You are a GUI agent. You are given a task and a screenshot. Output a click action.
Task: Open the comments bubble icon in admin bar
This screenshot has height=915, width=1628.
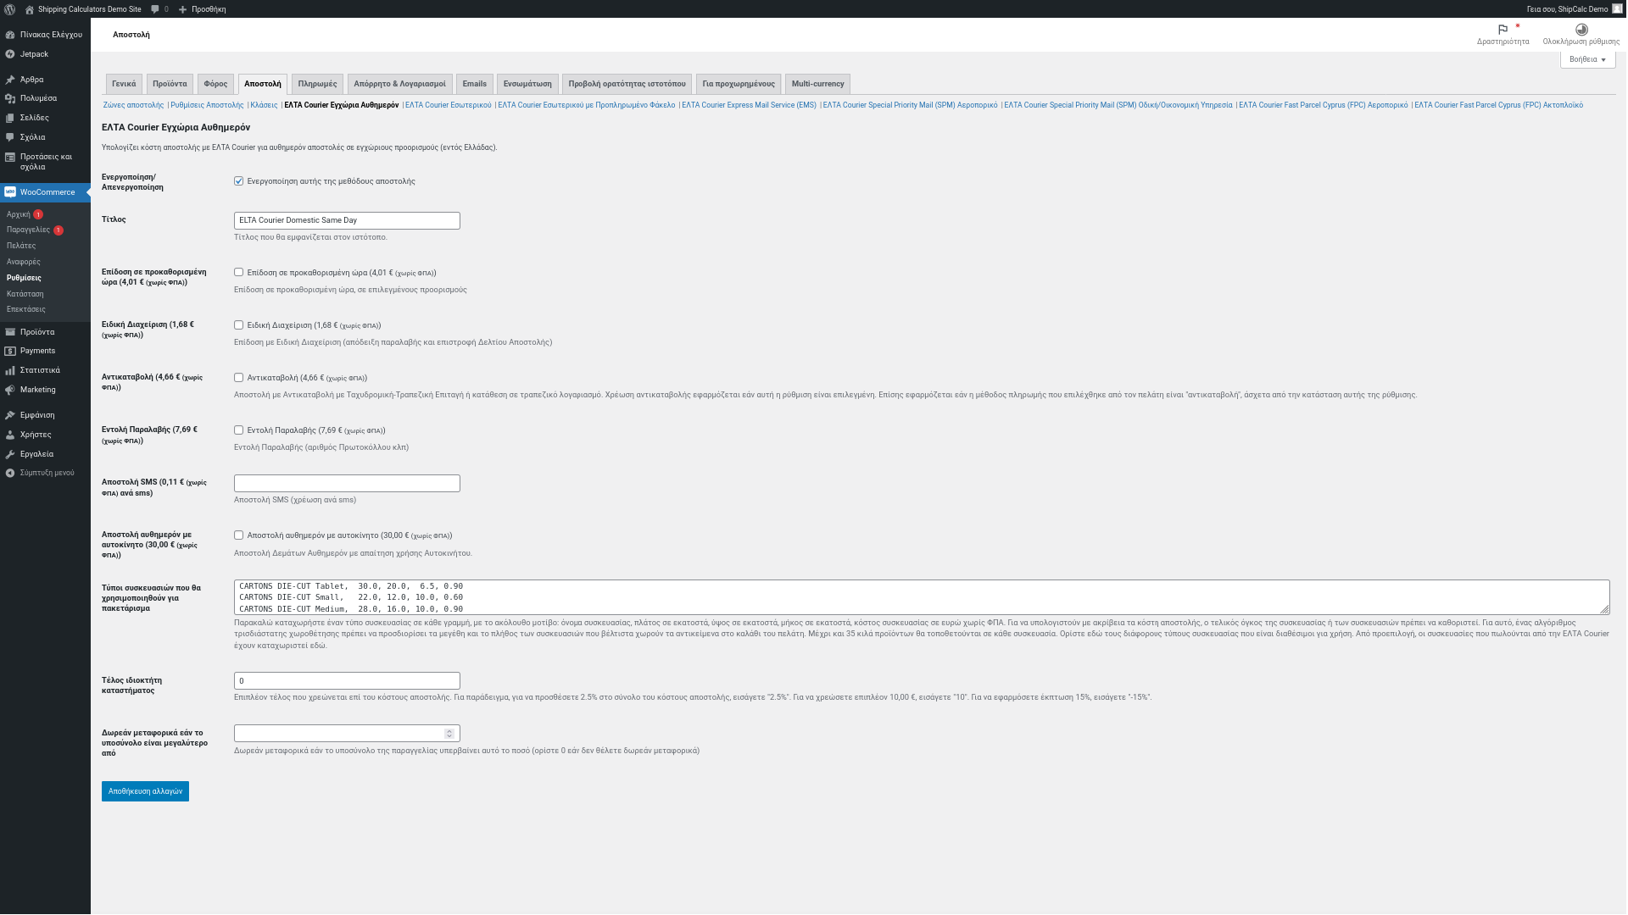pyautogui.click(x=155, y=9)
